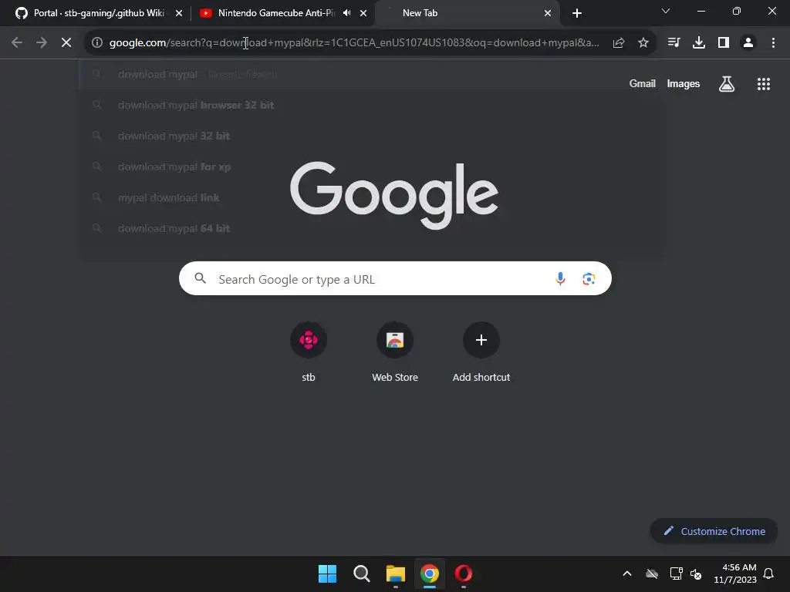
Task: Open Chrome three-dot menu
Action: 773,43
